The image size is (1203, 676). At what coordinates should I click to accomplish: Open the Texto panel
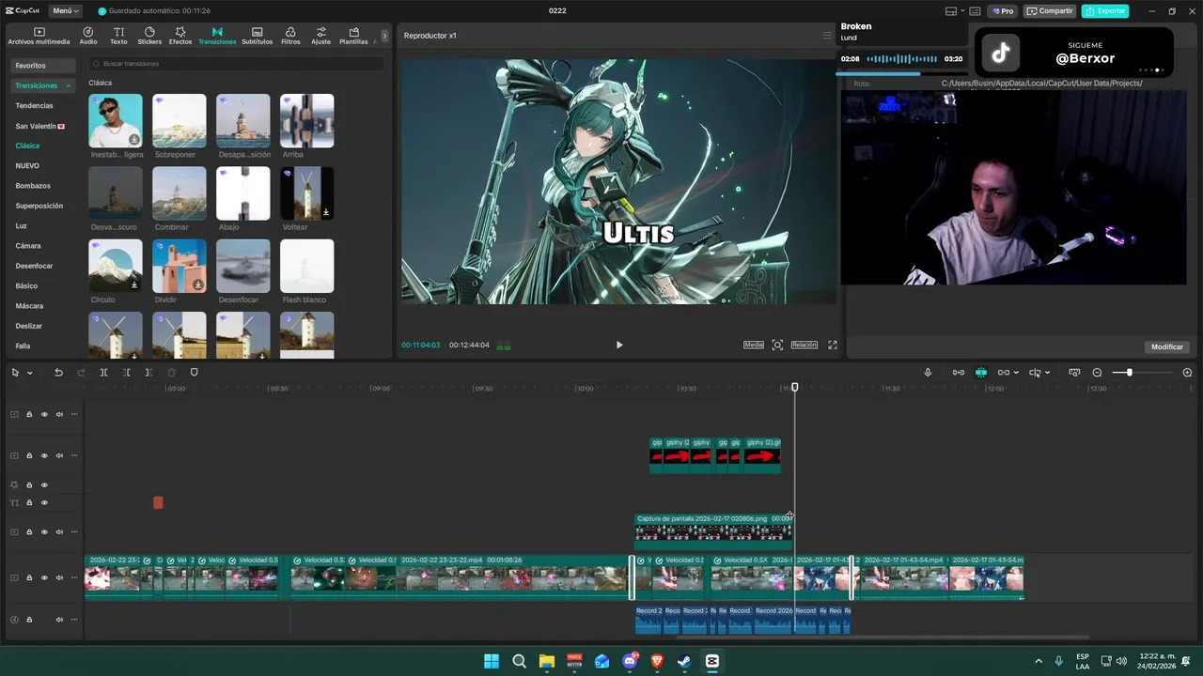point(118,36)
